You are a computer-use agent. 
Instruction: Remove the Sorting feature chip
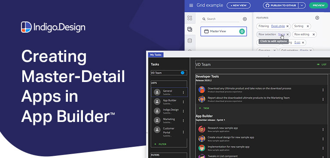click(308, 26)
